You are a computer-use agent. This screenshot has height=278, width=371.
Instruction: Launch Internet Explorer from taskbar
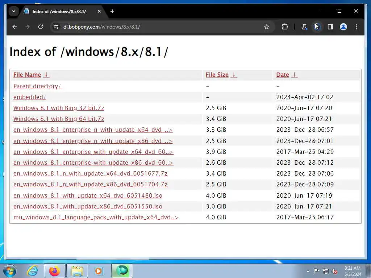[x=32, y=271]
